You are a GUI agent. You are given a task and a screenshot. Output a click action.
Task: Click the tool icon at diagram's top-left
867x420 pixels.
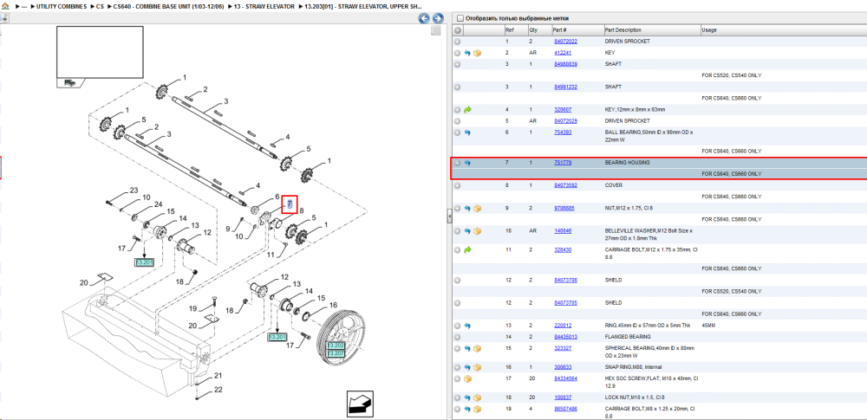click(3, 18)
